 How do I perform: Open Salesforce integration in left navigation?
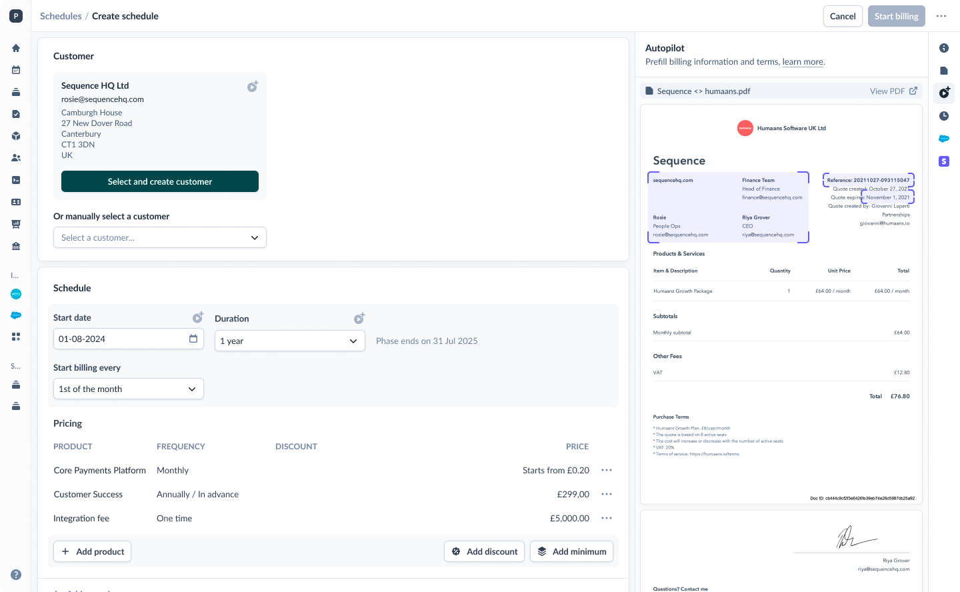click(x=16, y=315)
